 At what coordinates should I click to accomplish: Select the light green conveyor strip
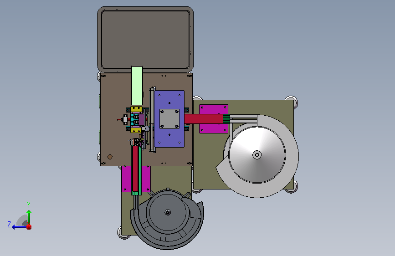tap(137, 86)
